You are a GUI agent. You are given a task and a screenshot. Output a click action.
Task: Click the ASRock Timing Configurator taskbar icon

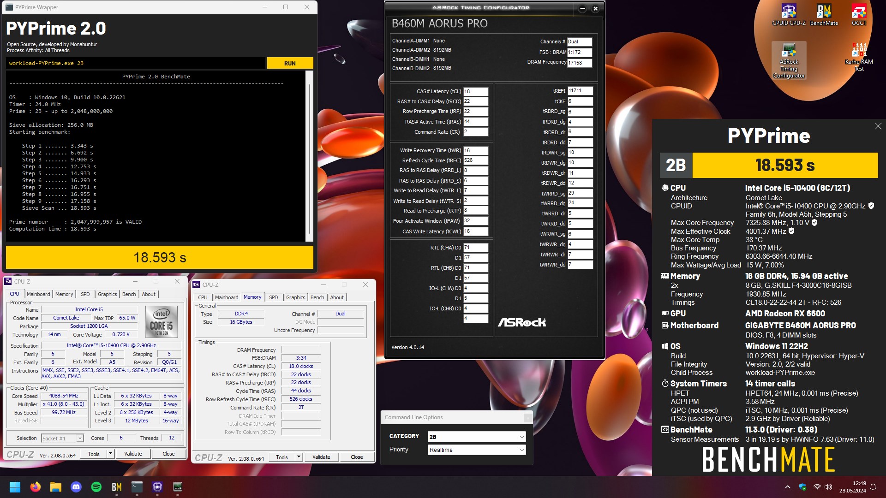click(x=178, y=487)
